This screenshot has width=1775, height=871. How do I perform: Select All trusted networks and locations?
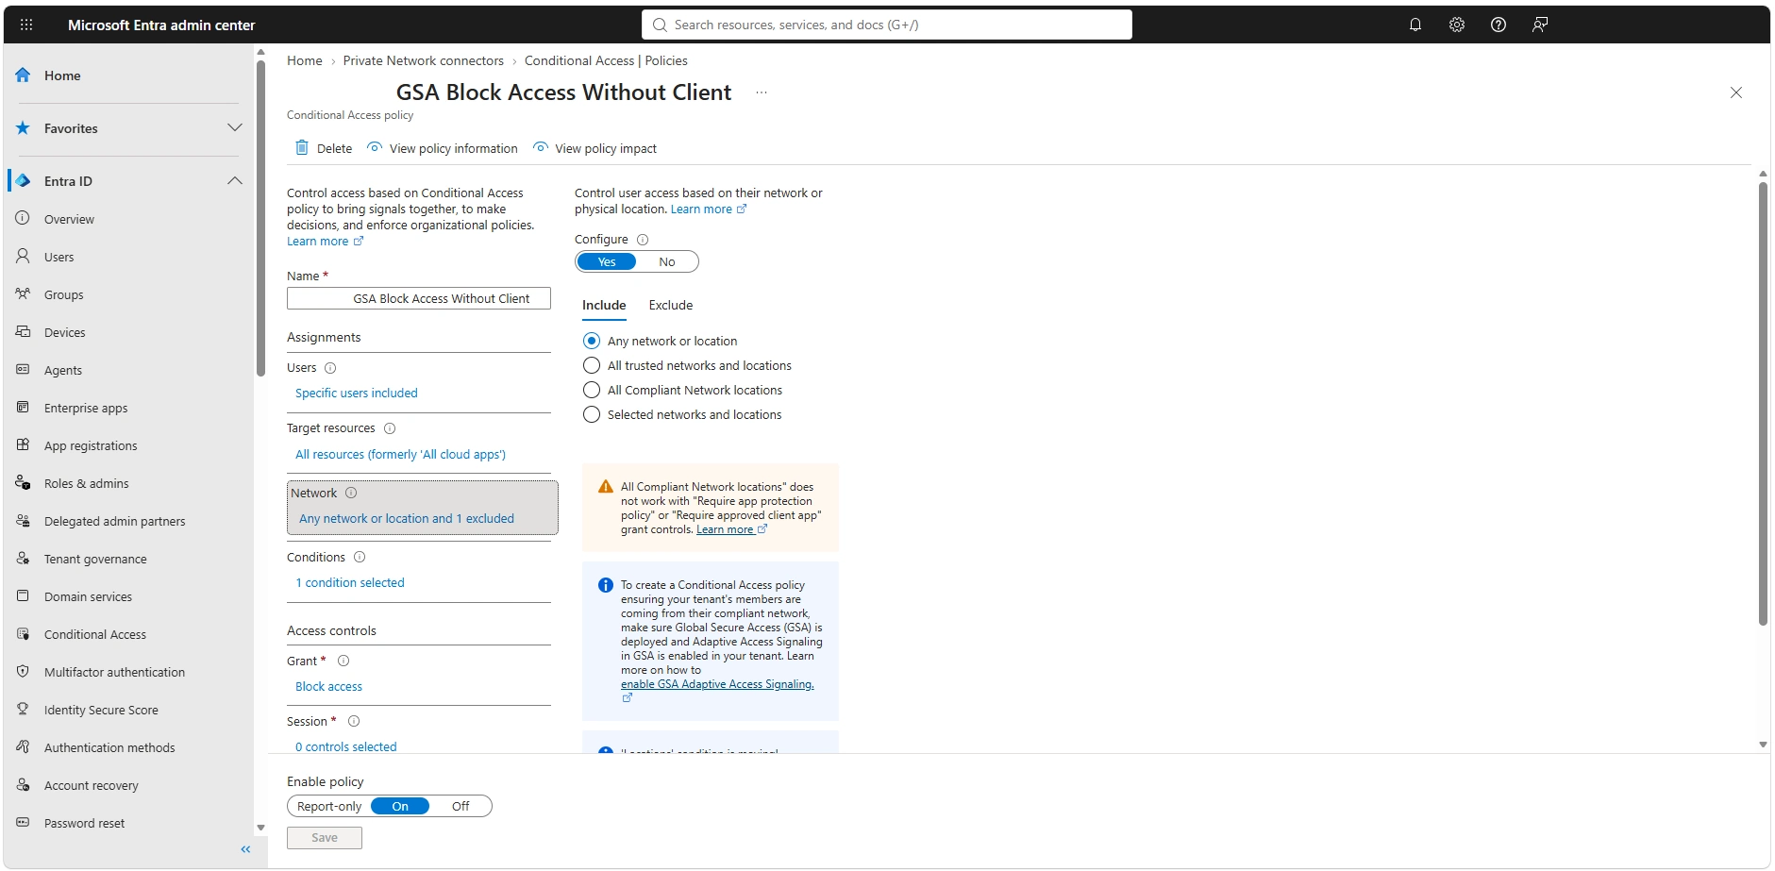pyautogui.click(x=592, y=365)
